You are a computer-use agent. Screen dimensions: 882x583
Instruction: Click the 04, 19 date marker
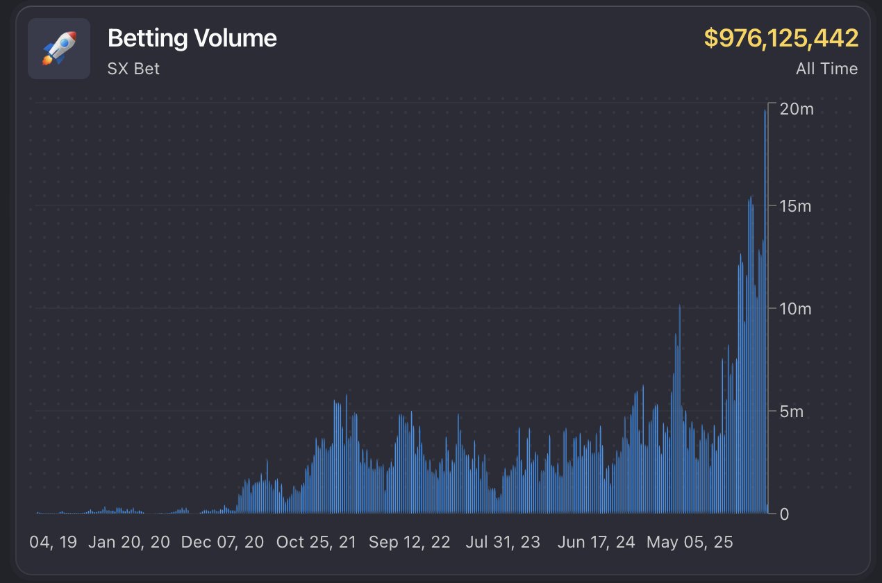click(53, 542)
